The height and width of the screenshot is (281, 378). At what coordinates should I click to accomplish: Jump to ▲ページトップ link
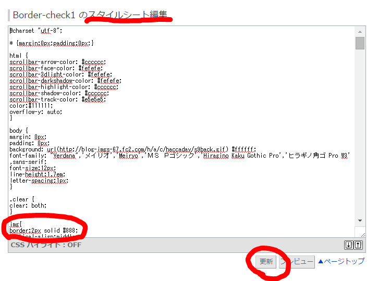pos(341,261)
